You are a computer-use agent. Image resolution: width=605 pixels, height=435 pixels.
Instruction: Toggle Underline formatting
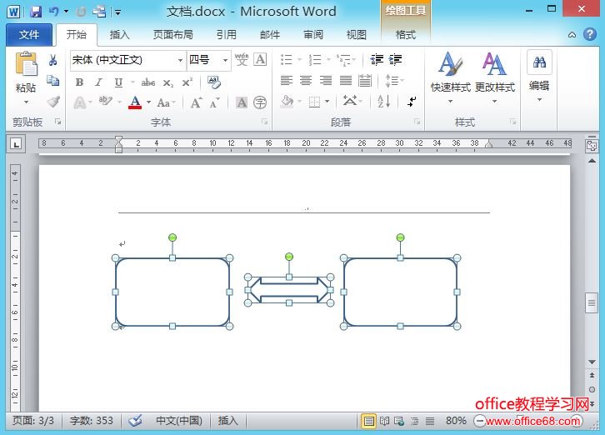click(118, 82)
